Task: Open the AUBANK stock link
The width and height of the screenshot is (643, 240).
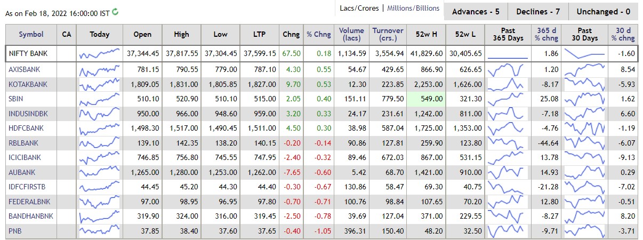Action: [x=22, y=172]
